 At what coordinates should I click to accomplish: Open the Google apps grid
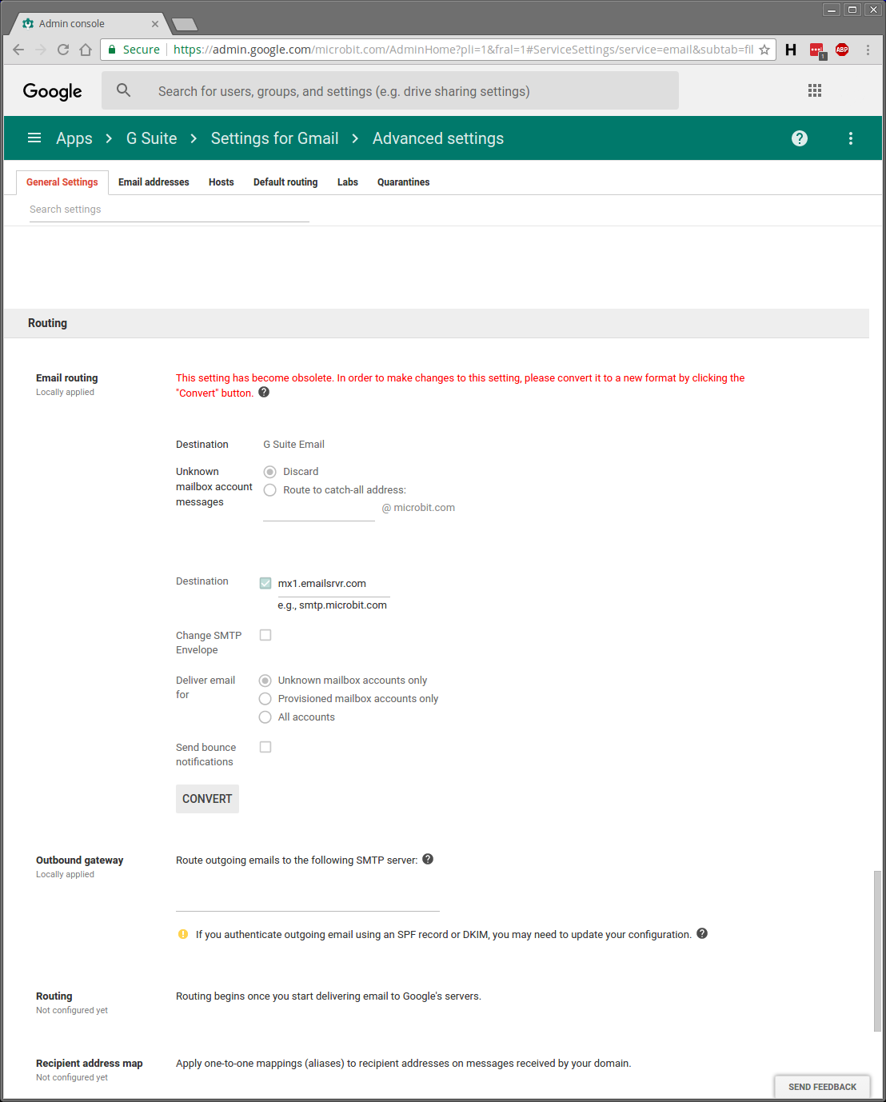[x=815, y=90]
